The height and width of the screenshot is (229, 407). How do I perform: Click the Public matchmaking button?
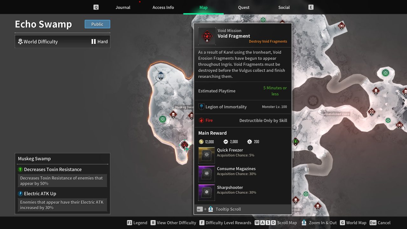point(97,24)
